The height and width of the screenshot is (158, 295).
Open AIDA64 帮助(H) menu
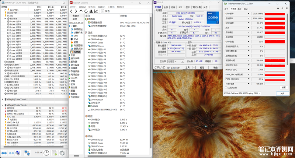click(x=121, y=7)
